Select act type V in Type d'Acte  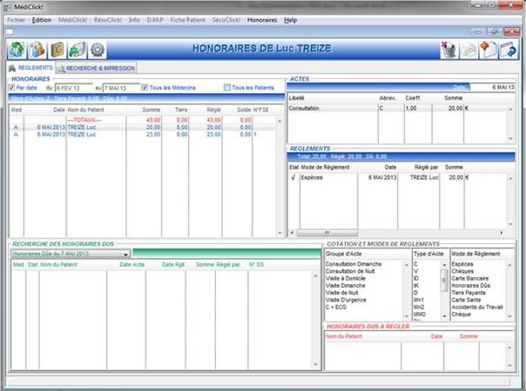point(415,271)
